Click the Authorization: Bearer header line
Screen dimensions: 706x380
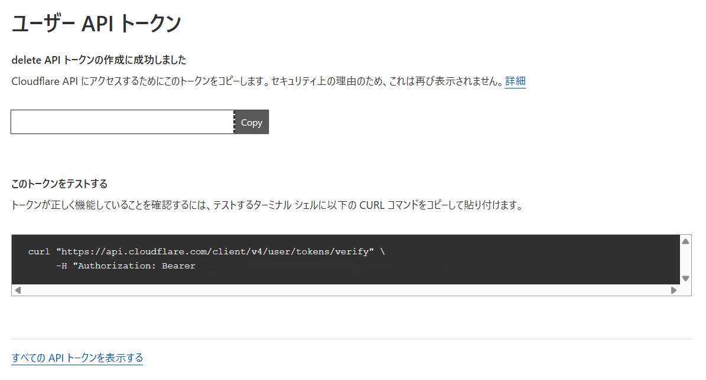136,266
